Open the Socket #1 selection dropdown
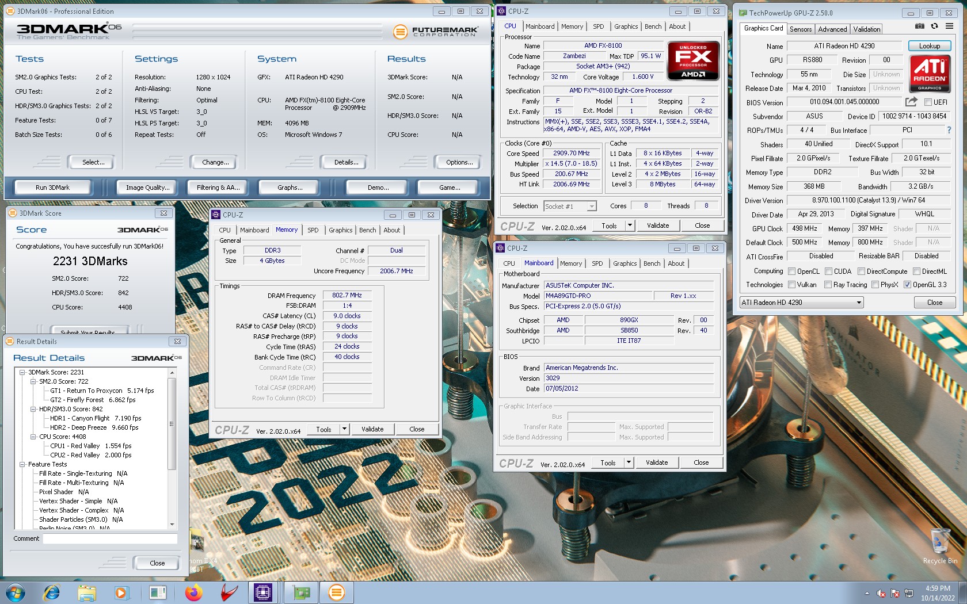Viewport: 967px width, 604px height. (570, 207)
